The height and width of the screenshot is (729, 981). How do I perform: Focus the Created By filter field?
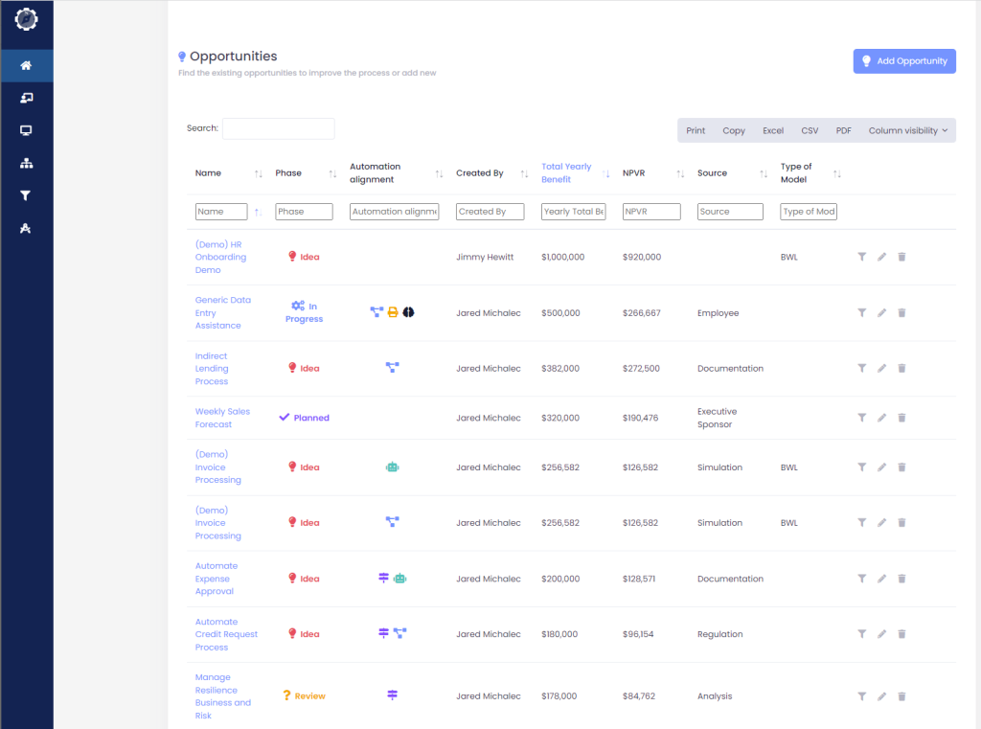pos(490,212)
